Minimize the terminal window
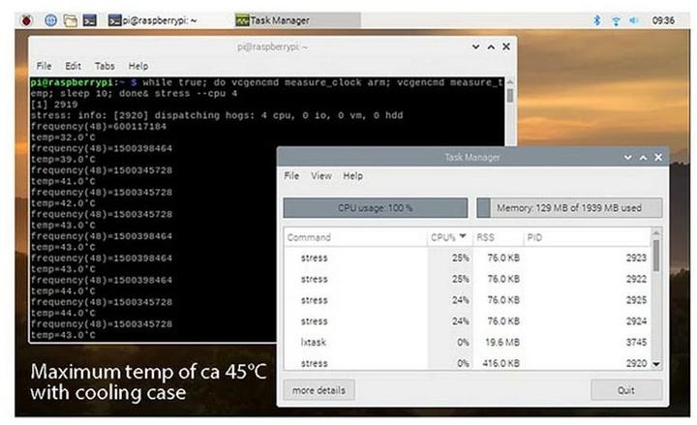This screenshot has width=697, height=425. (x=475, y=46)
